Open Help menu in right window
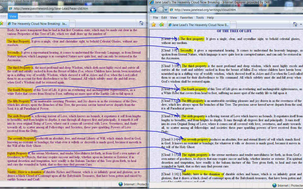Image resolution: width=303 pixels, height=189 pixels. click(210, 18)
